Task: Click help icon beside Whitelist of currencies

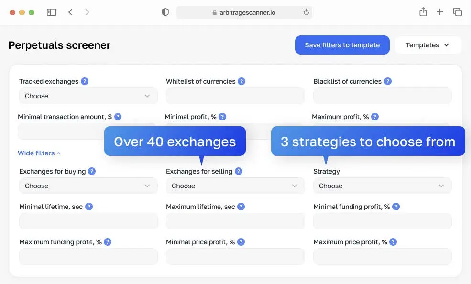Action: [241, 81]
